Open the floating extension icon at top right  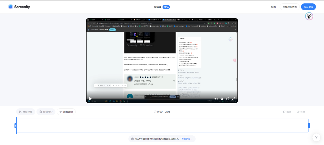tap(309, 16)
